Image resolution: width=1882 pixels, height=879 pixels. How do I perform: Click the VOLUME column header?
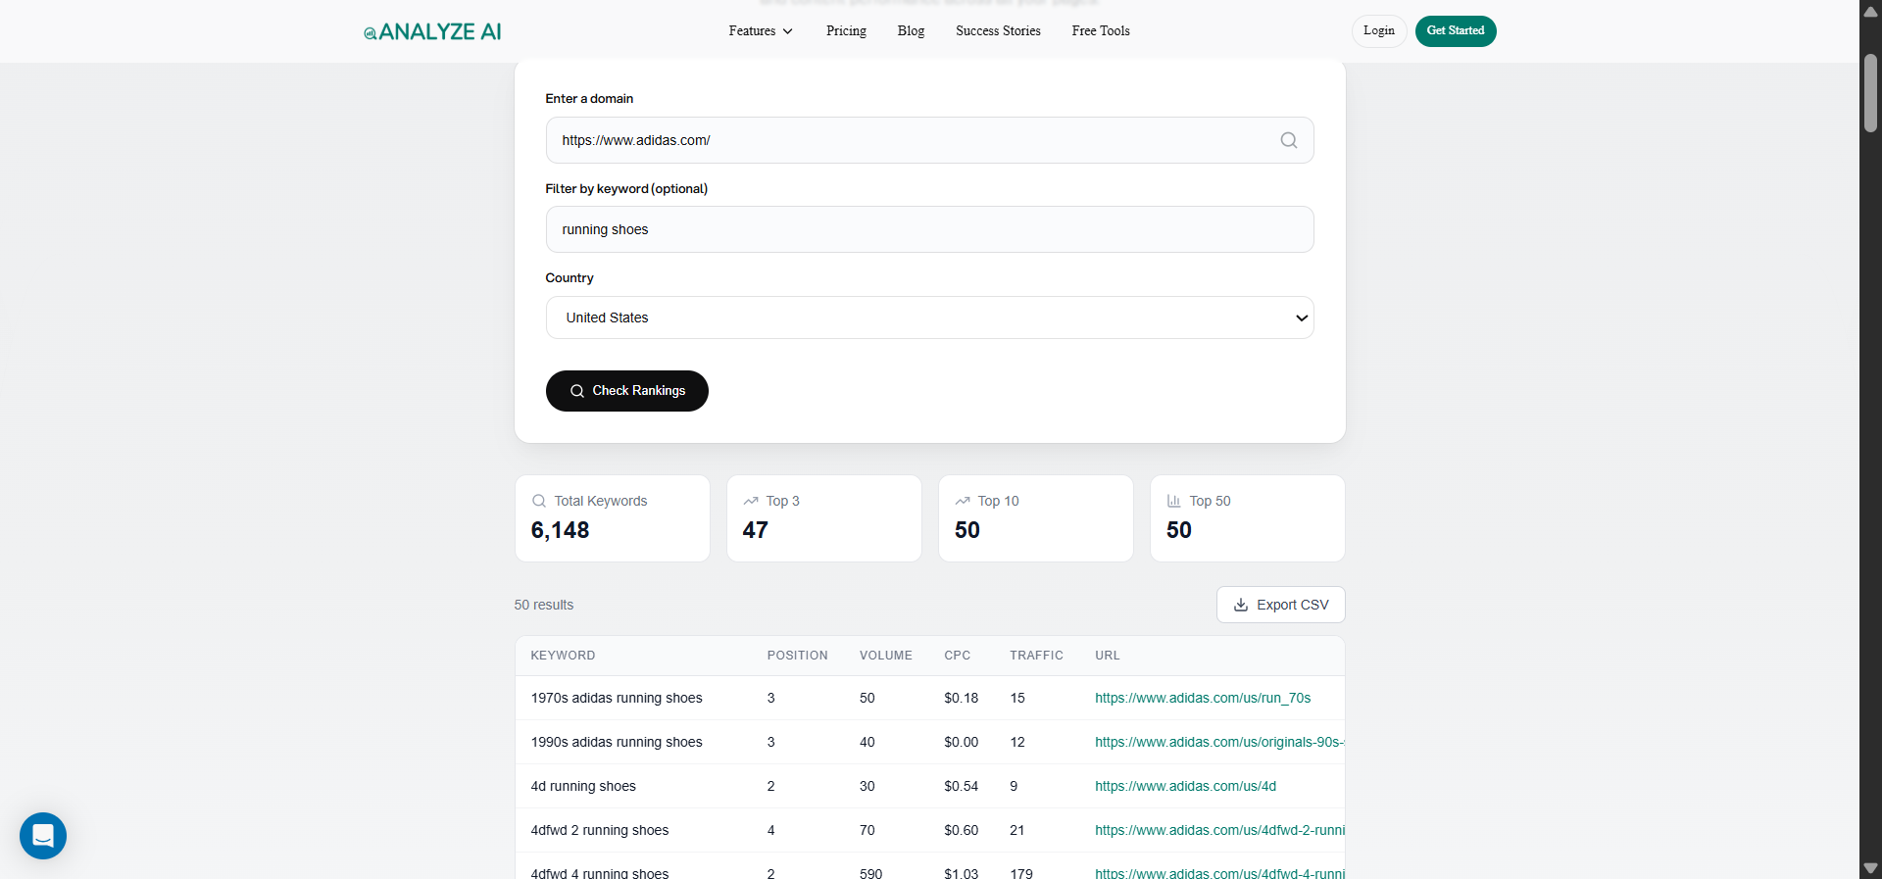tap(885, 656)
